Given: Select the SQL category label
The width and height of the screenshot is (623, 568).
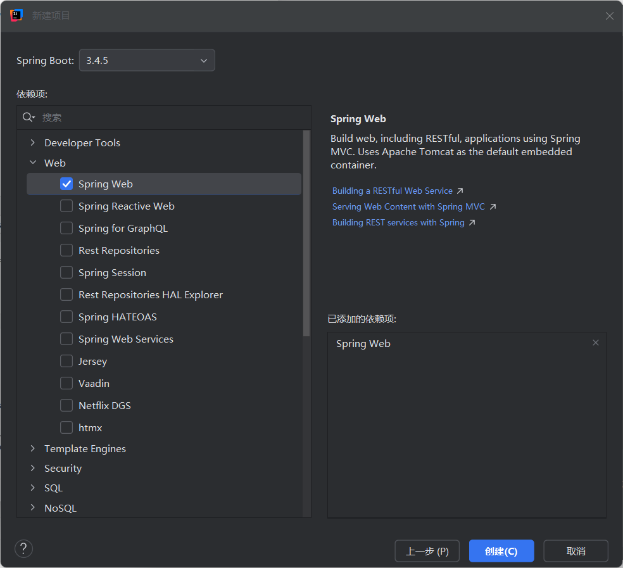Looking at the screenshot, I should point(53,488).
